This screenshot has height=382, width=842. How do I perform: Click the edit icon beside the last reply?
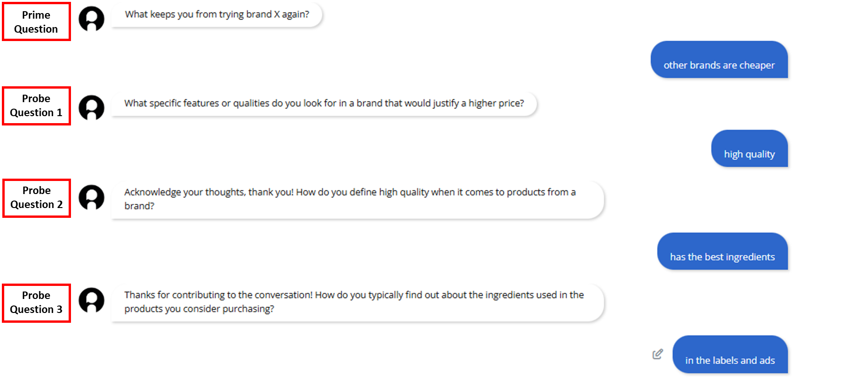658,354
